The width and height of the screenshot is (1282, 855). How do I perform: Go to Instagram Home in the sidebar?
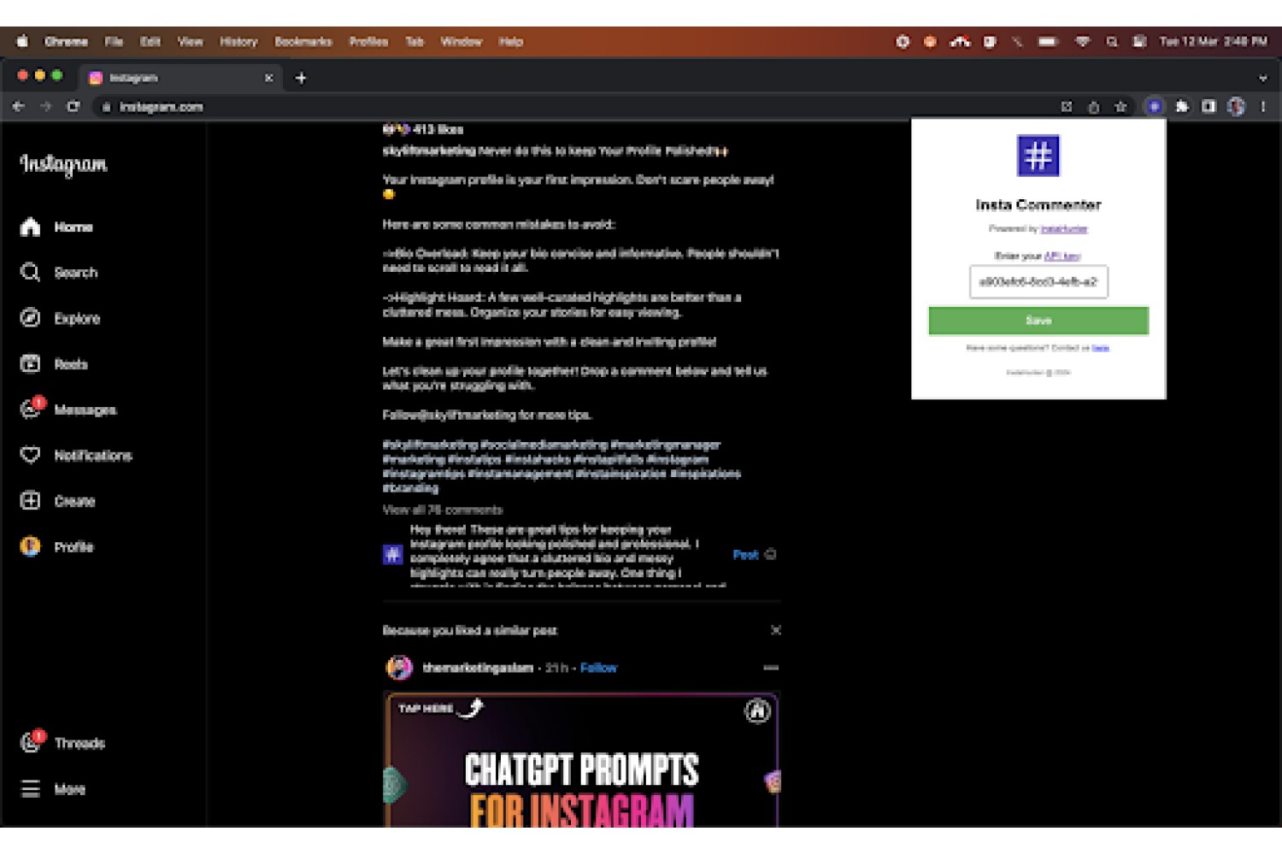coord(31,227)
